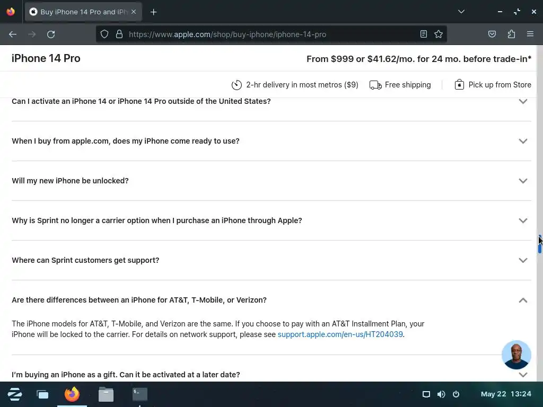Collapse AT&T, T-Mobile, or Verizon differences chevron
This screenshot has width=543, height=407.
coord(523,300)
